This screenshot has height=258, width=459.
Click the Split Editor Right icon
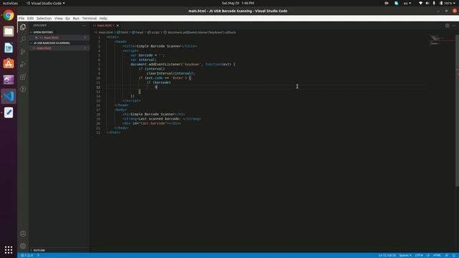447,26
